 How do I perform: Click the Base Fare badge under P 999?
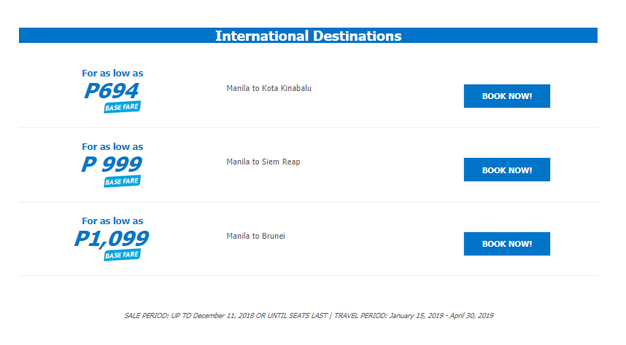click(x=122, y=181)
